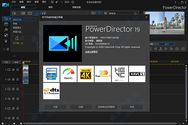
Task: Open the preferences gear icon
Action: [73, 2]
